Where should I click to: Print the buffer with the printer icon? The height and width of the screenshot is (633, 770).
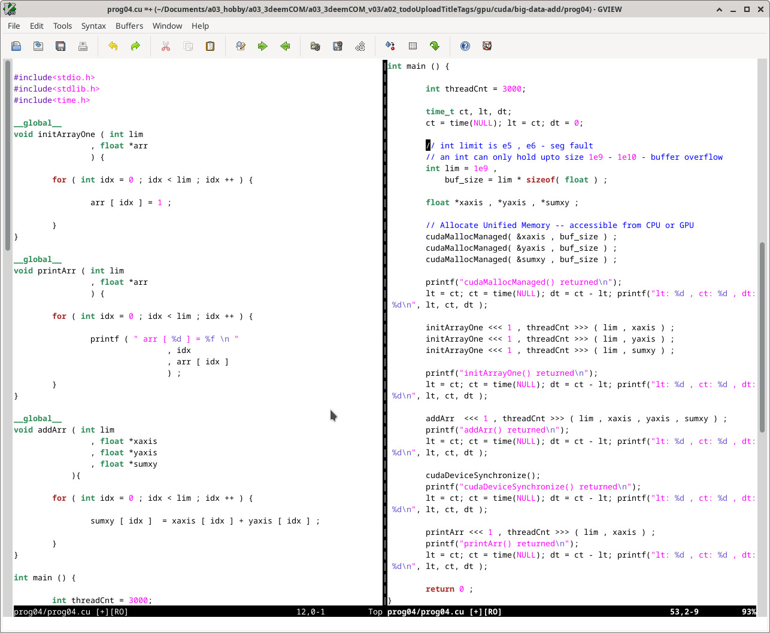click(x=83, y=46)
